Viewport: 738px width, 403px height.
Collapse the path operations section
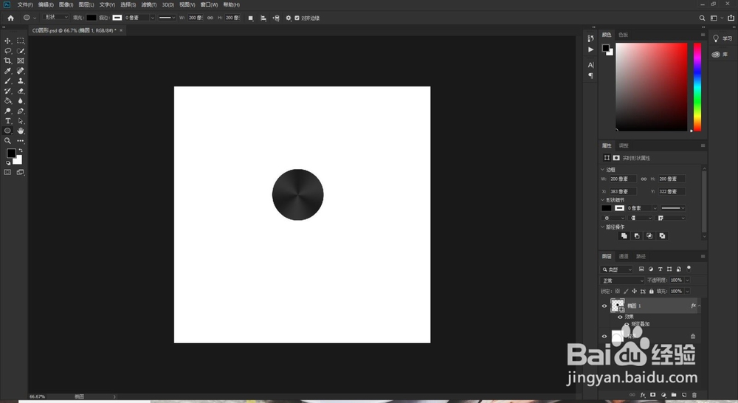pos(602,227)
